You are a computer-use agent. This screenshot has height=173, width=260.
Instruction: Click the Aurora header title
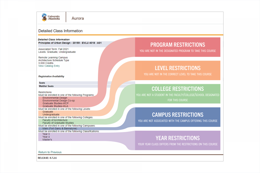tap(78, 18)
